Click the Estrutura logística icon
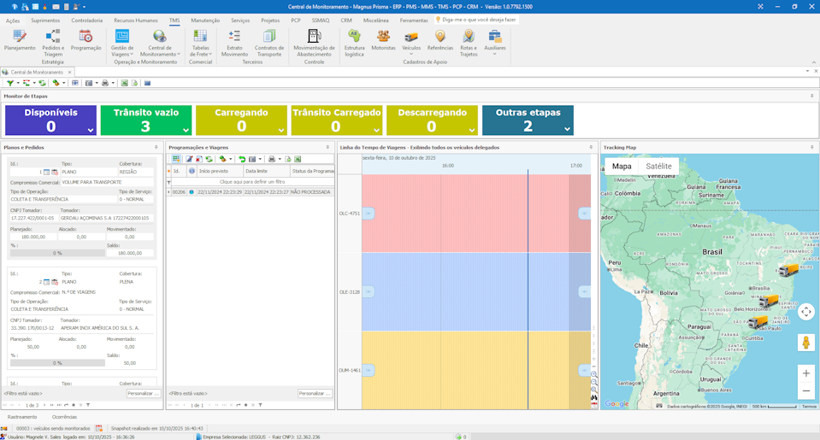 [x=354, y=38]
